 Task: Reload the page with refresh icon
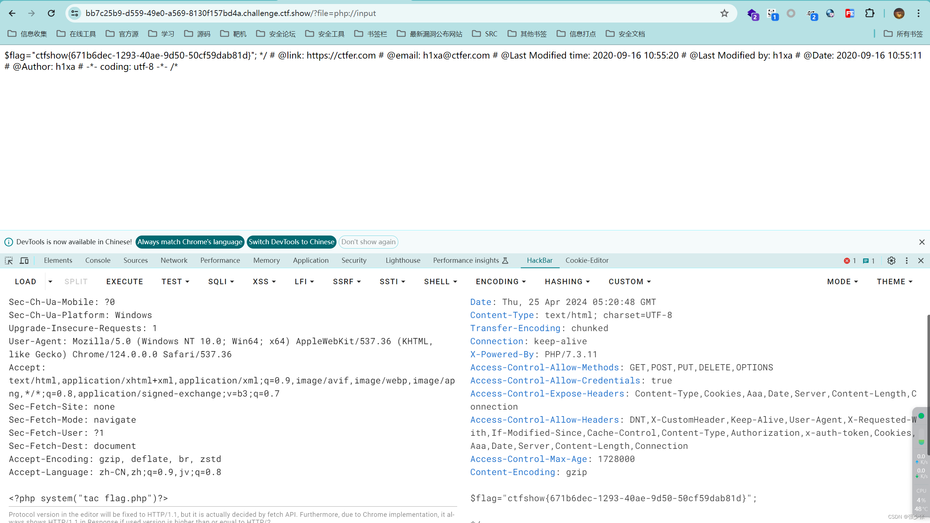click(51, 13)
